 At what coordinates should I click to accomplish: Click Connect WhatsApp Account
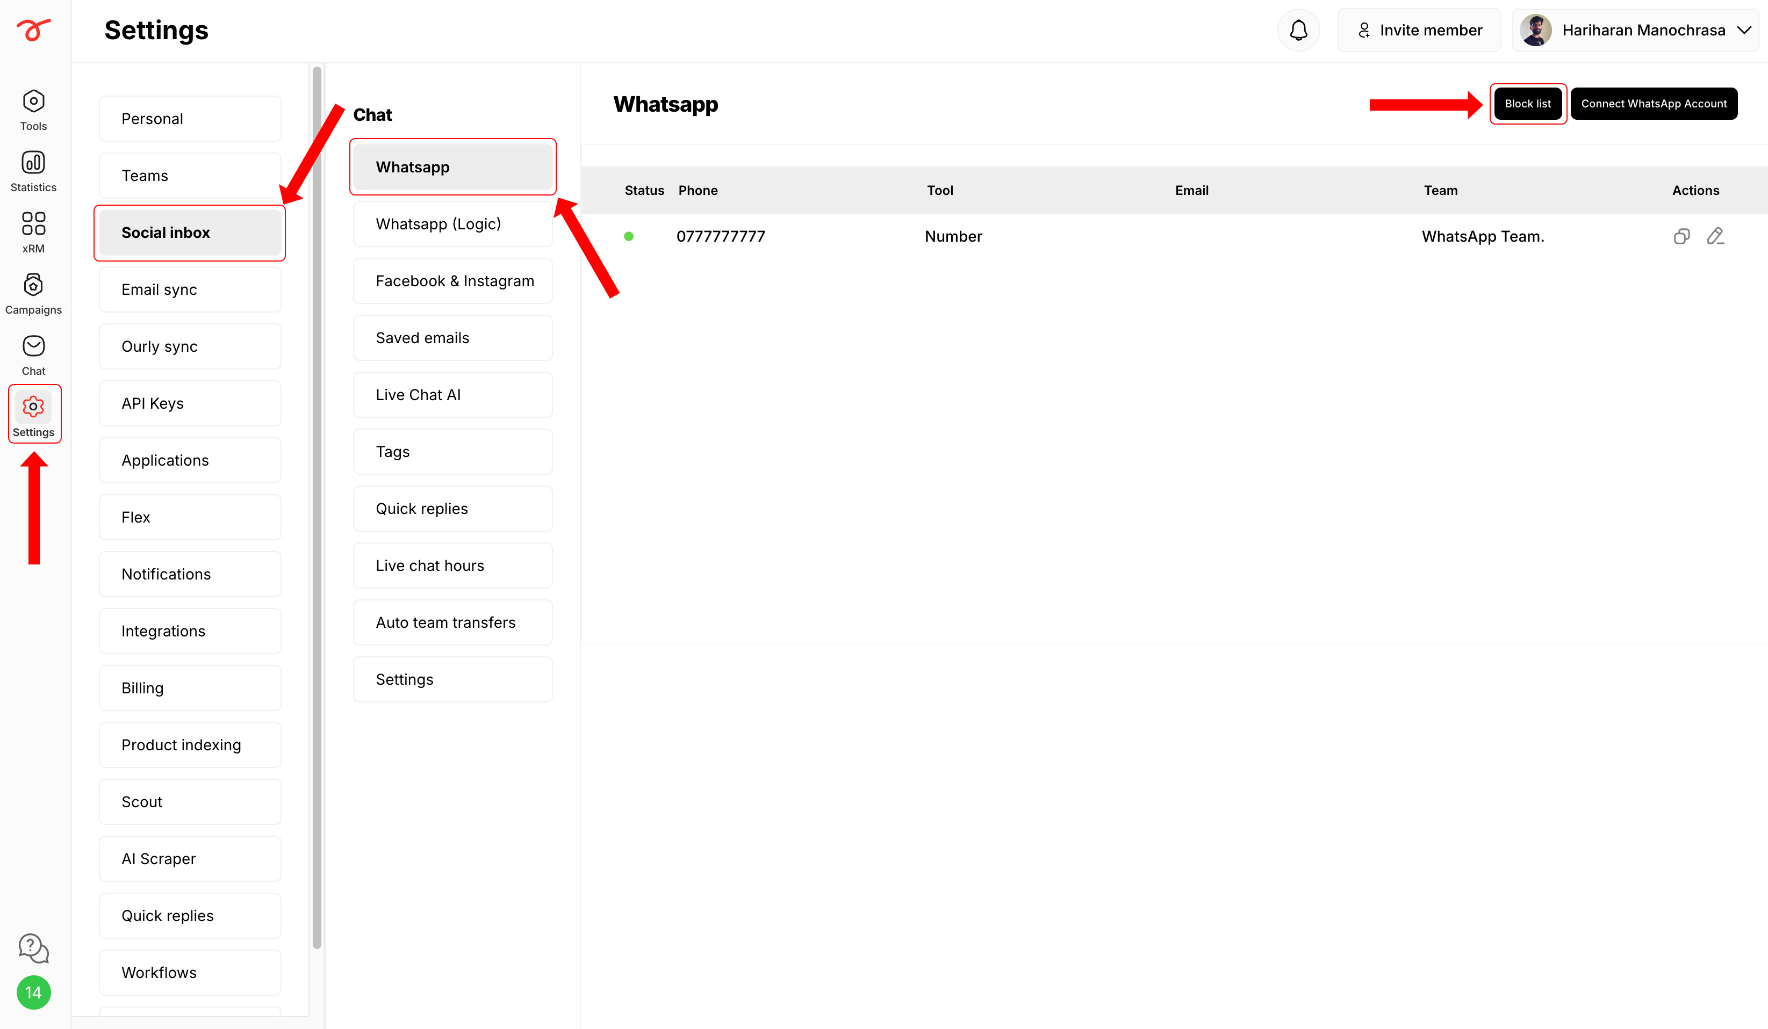coord(1654,104)
